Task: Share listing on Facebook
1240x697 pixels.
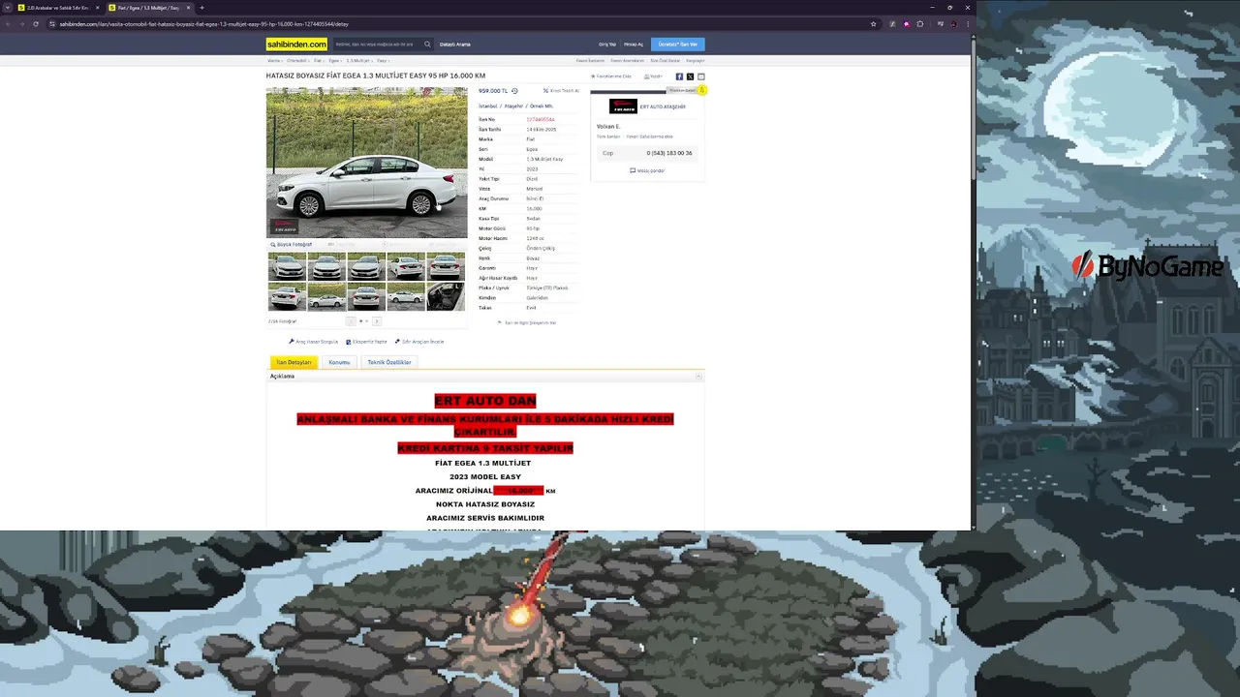Action: 679,76
